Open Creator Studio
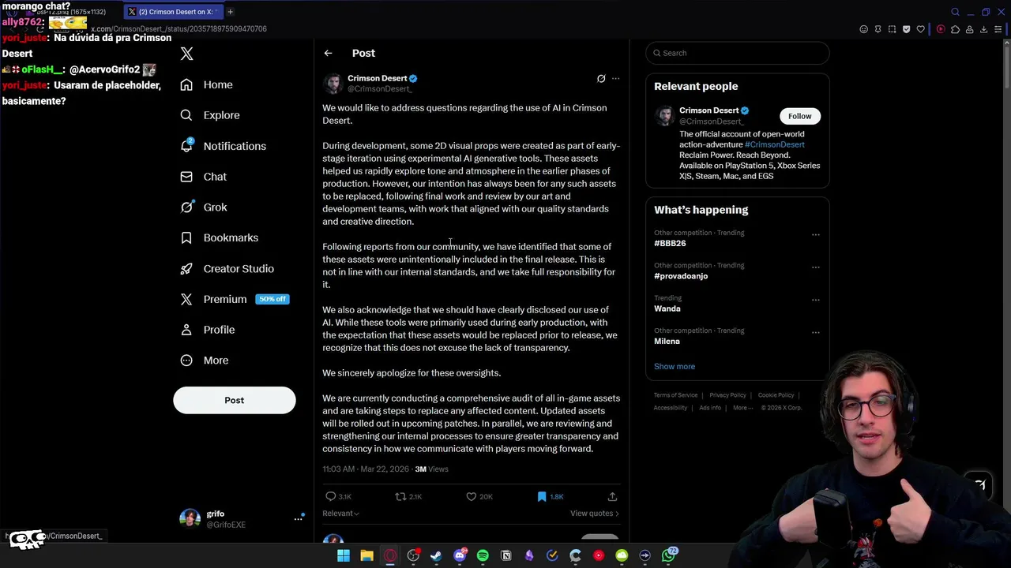The width and height of the screenshot is (1011, 568). 227,268
